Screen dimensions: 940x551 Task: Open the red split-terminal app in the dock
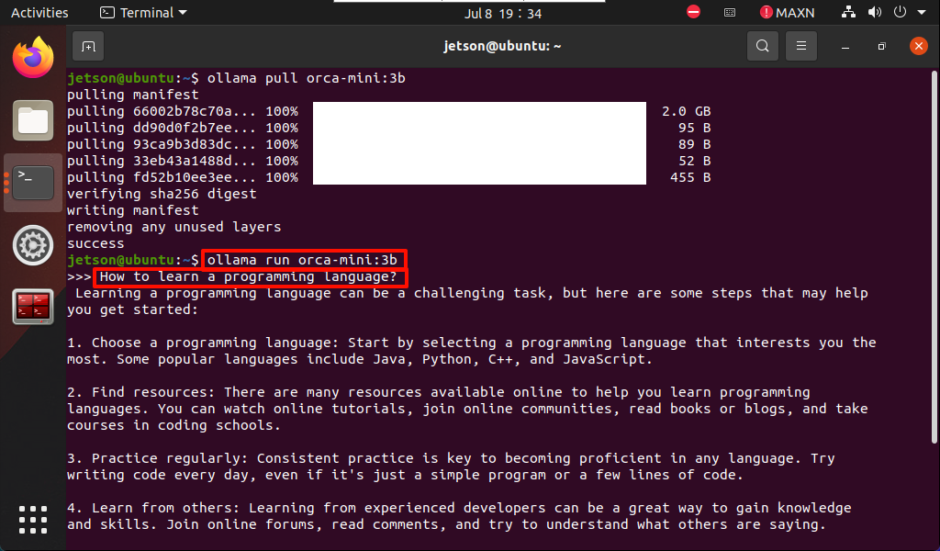click(x=33, y=307)
